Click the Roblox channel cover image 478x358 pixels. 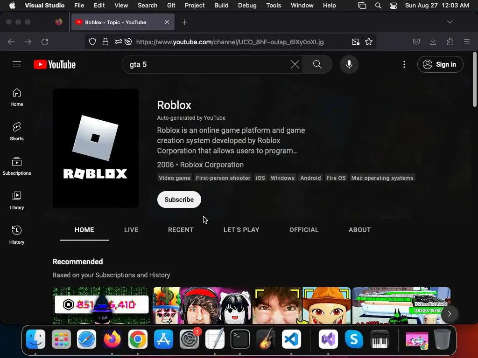point(95,148)
